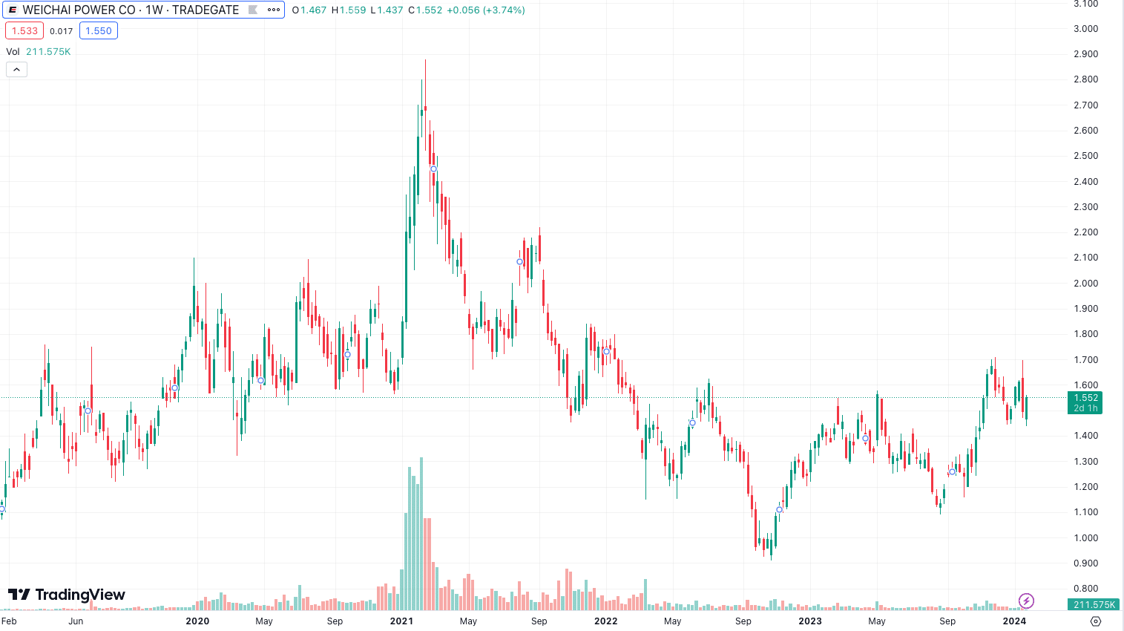Click the open value O1.467
This screenshot has height=631, width=1124.
click(309, 10)
